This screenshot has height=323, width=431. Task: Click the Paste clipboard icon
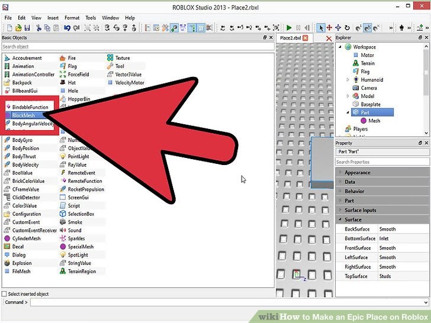(56, 28)
